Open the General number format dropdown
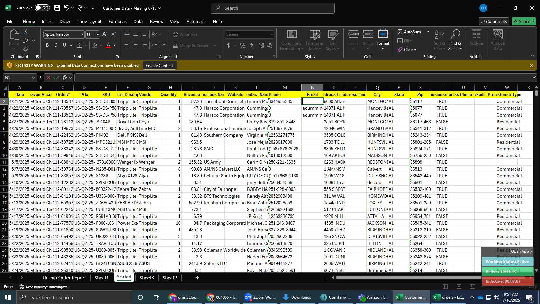The image size is (540, 304). click(271, 34)
